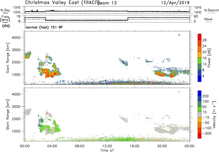
Task: Click the "16" label on power colorbar
Action: tap(204, 58)
